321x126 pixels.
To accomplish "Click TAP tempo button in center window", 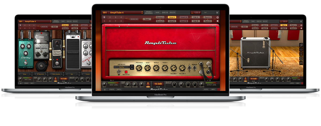I will (205, 12).
